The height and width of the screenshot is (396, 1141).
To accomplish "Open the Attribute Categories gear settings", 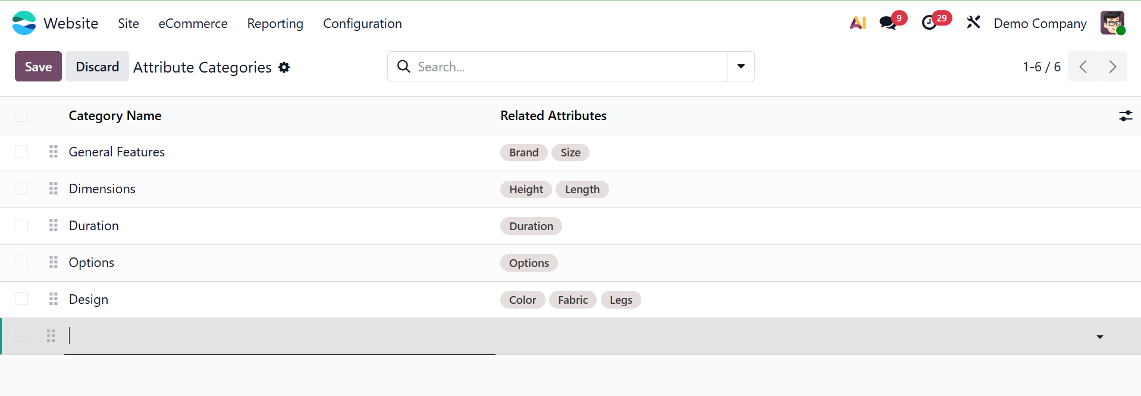I will tap(284, 68).
